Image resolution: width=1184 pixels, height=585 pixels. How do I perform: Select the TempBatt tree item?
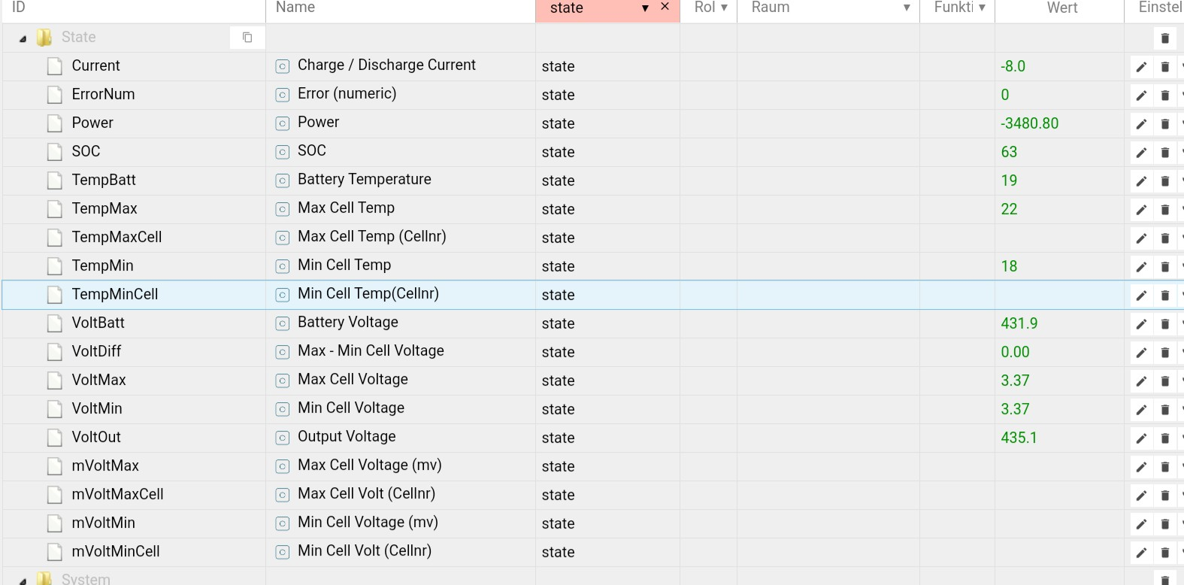tap(104, 180)
